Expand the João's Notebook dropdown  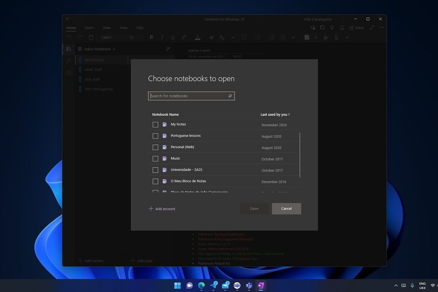(97, 49)
